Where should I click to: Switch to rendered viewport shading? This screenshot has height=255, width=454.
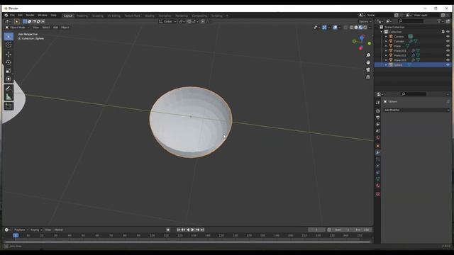(x=365, y=28)
